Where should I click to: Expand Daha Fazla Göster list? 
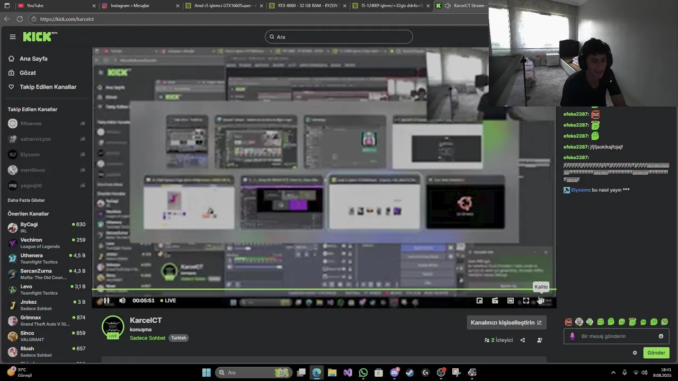pos(26,200)
